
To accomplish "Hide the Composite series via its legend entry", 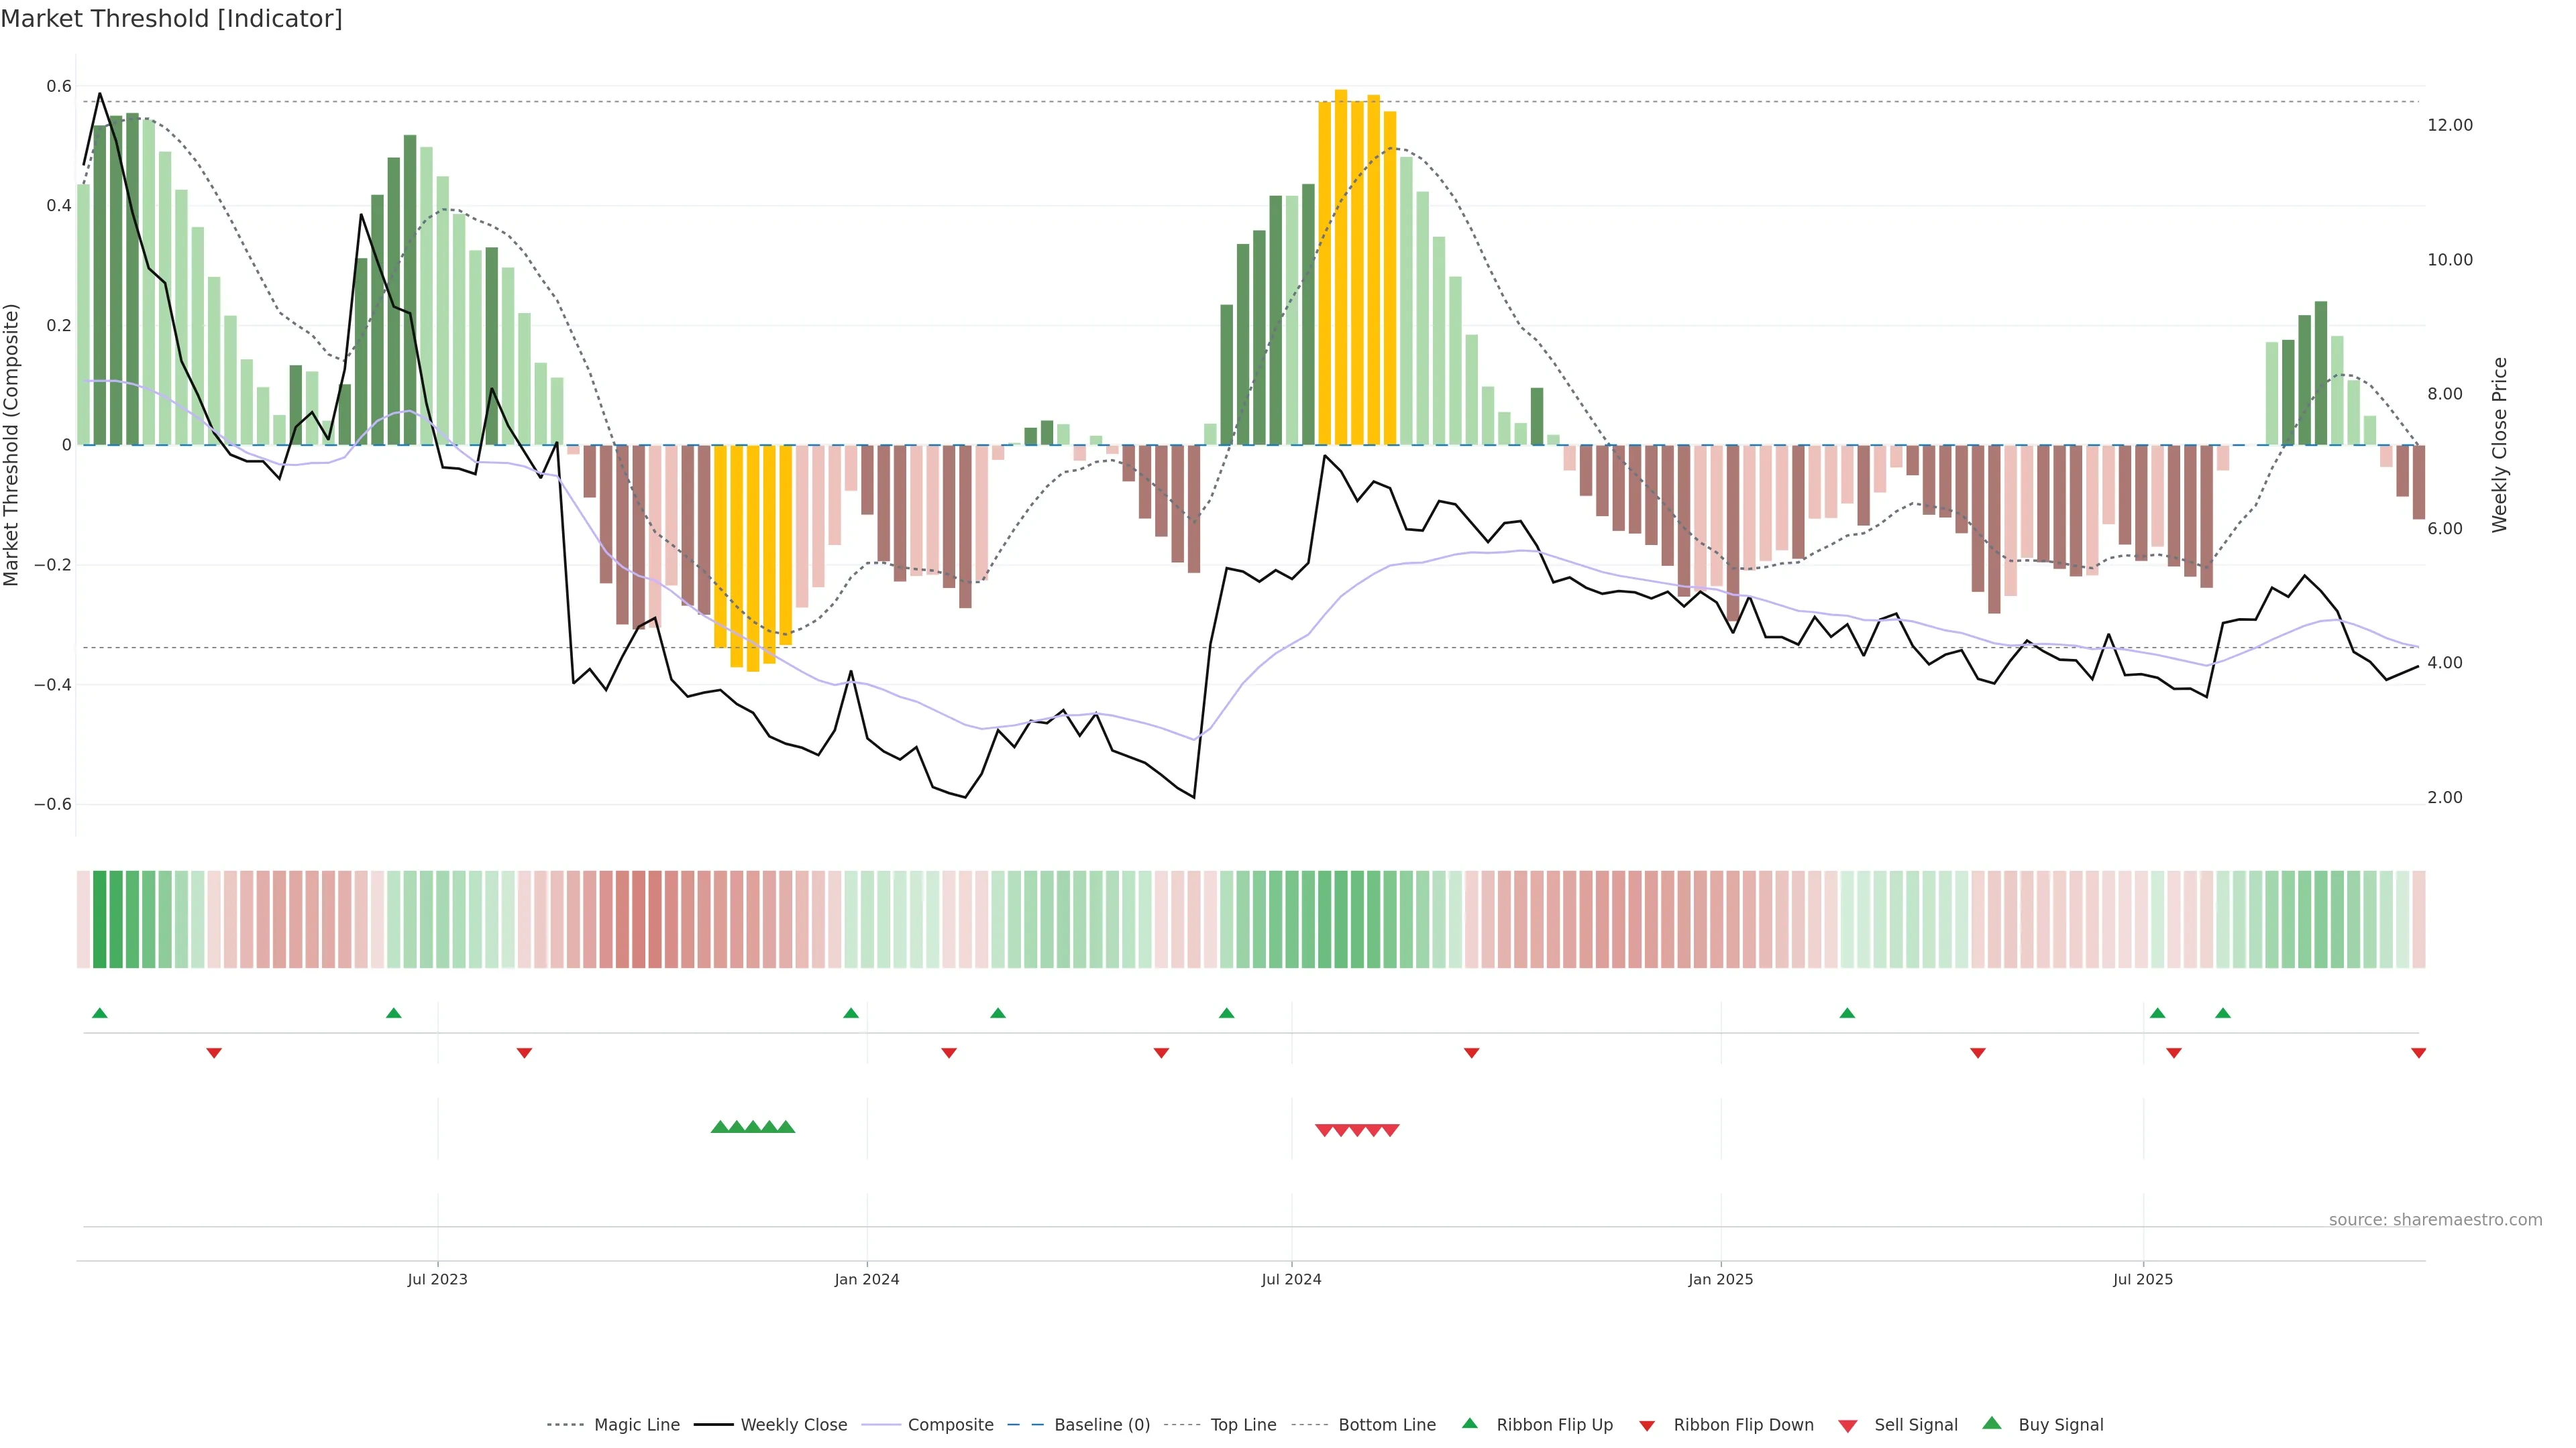I will pyautogui.click(x=950, y=1425).
